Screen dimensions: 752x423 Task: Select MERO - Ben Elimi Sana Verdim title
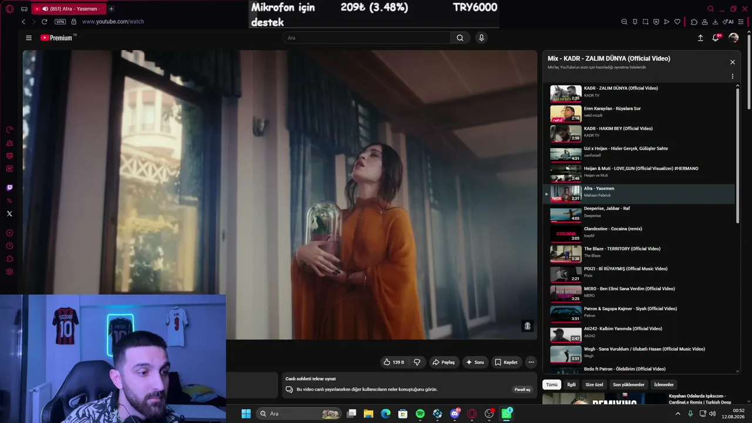tap(629, 288)
